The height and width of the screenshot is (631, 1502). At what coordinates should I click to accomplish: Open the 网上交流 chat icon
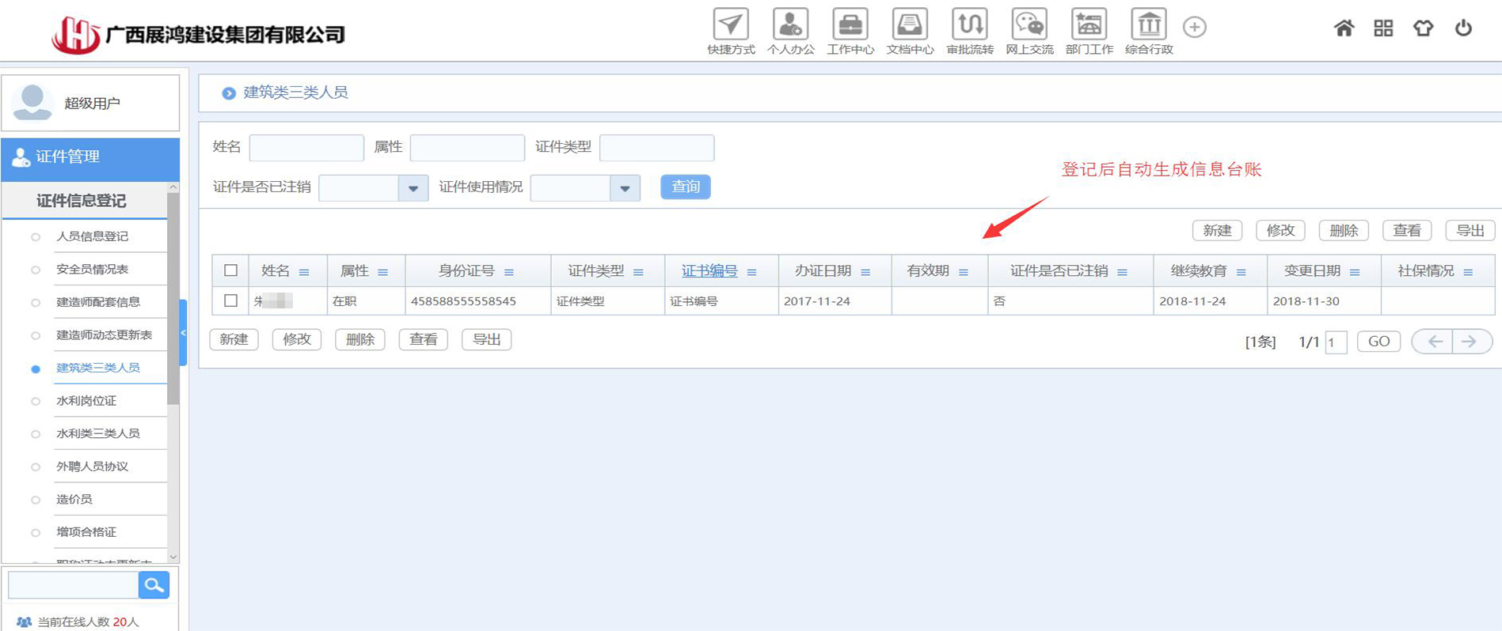tap(1029, 25)
